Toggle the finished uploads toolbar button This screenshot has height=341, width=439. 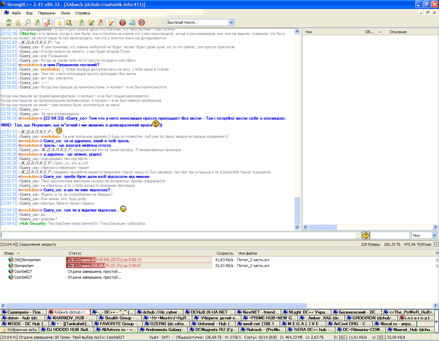[x=110, y=23]
